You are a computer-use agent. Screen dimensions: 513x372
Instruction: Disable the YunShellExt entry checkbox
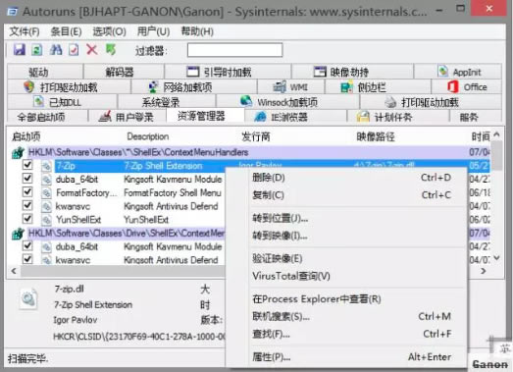(27, 219)
